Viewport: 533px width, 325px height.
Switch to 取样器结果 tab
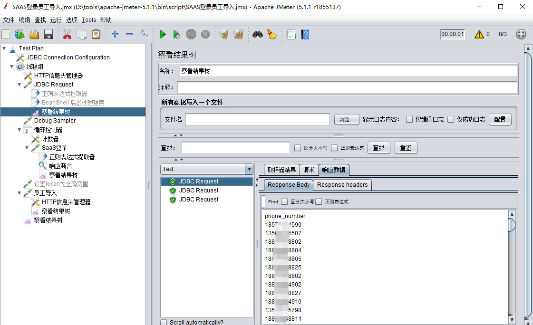281,170
